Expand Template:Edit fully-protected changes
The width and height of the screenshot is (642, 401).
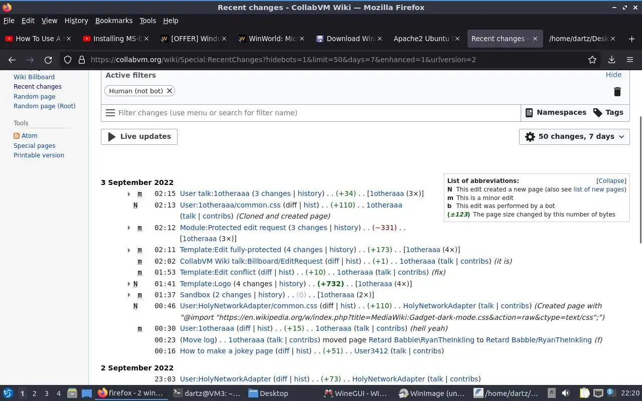[129, 250]
